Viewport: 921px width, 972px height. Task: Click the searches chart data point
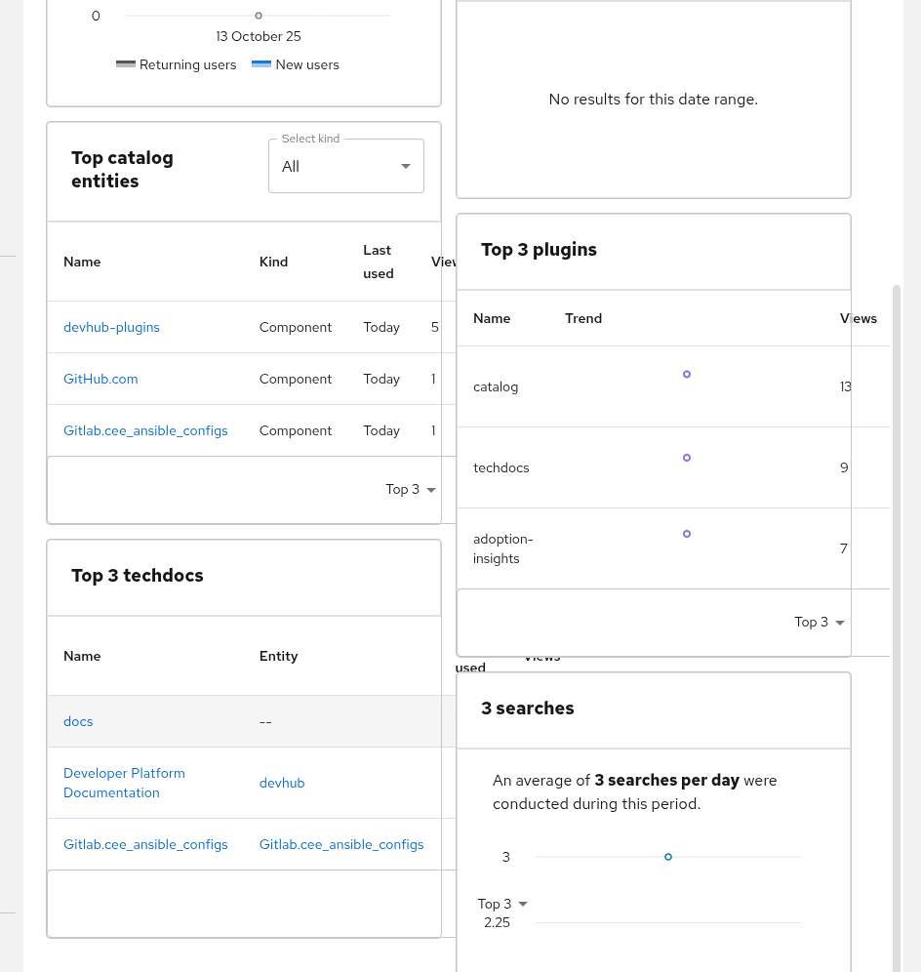pos(668,857)
